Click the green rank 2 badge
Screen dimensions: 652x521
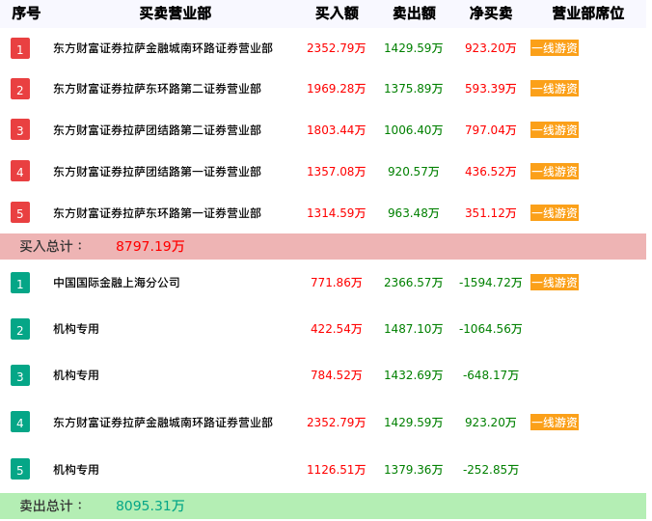pos(20,329)
